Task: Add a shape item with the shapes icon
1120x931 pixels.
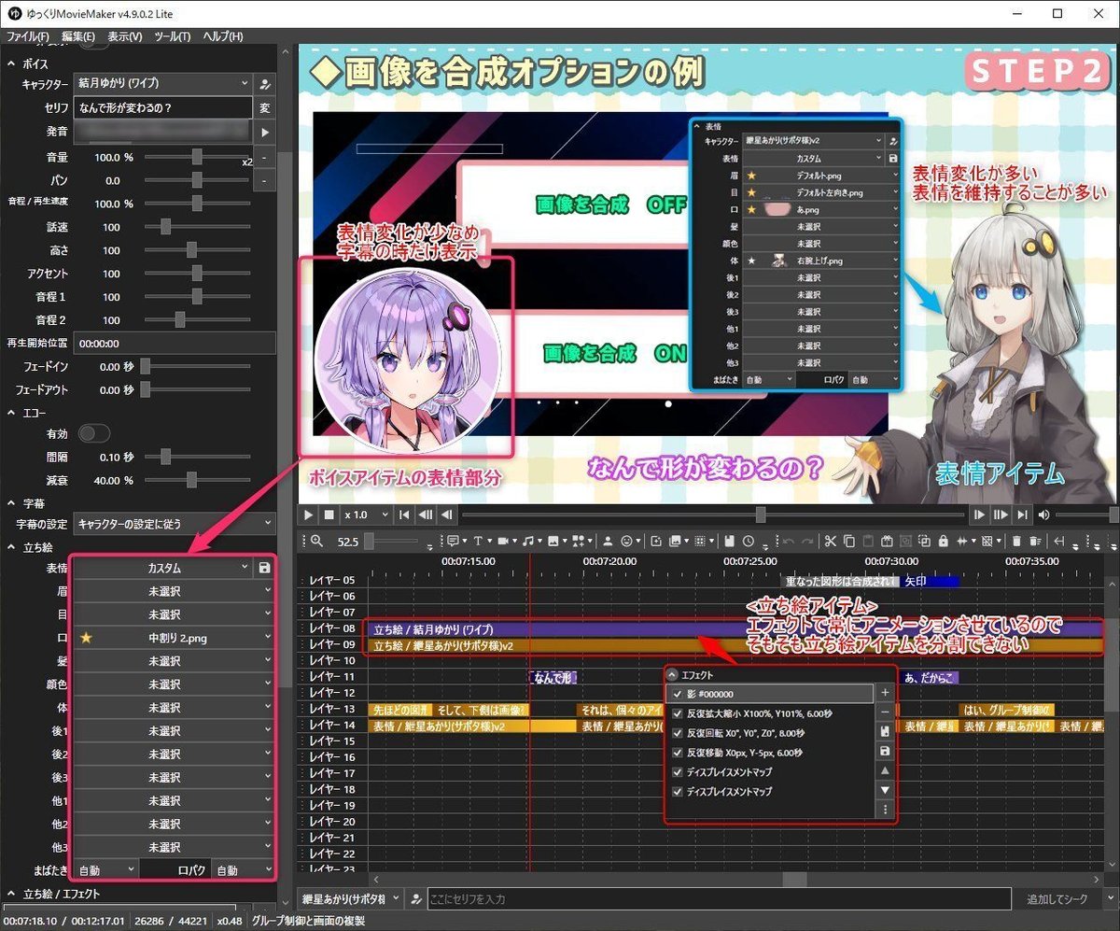Action: 578,541
